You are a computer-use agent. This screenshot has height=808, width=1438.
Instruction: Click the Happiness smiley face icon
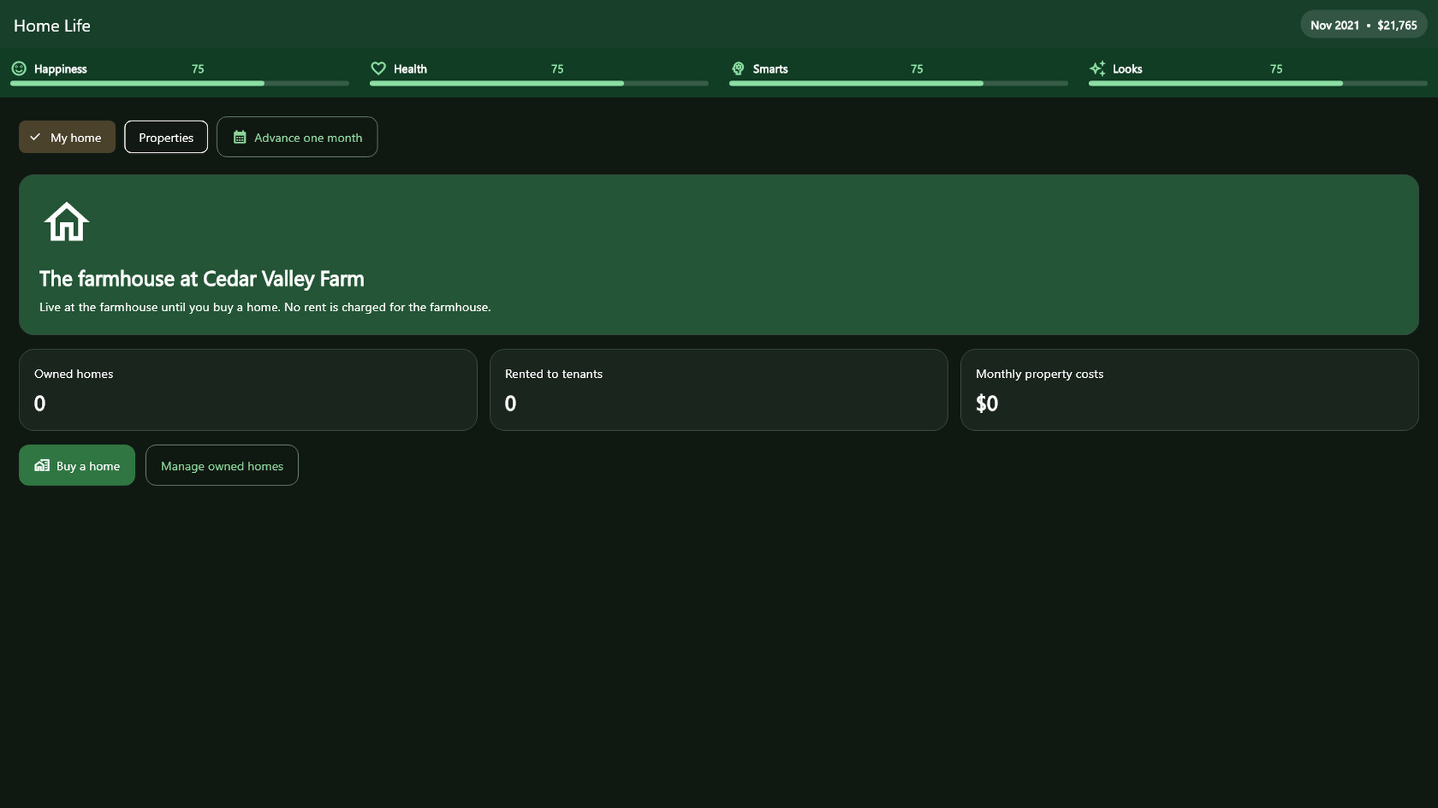click(x=19, y=68)
